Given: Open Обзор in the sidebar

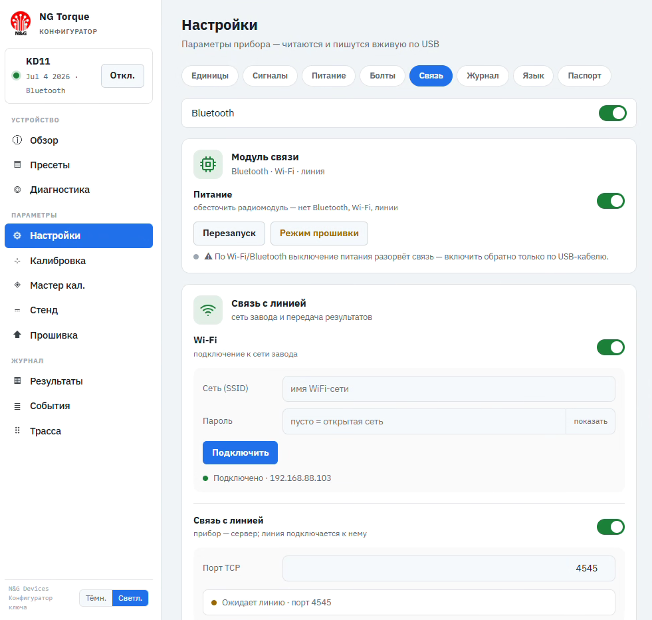Looking at the screenshot, I should click(78, 140).
